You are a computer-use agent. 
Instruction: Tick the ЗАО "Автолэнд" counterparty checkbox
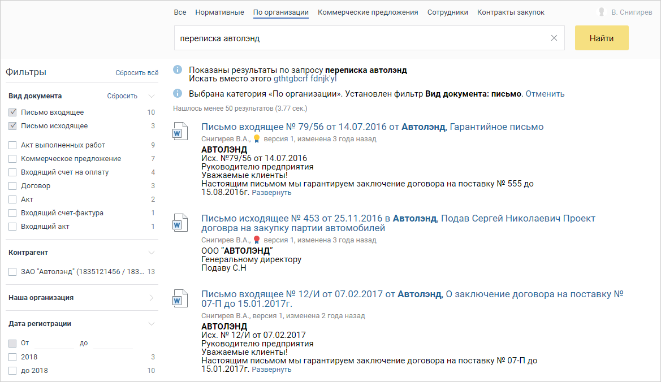click(12, 272)
